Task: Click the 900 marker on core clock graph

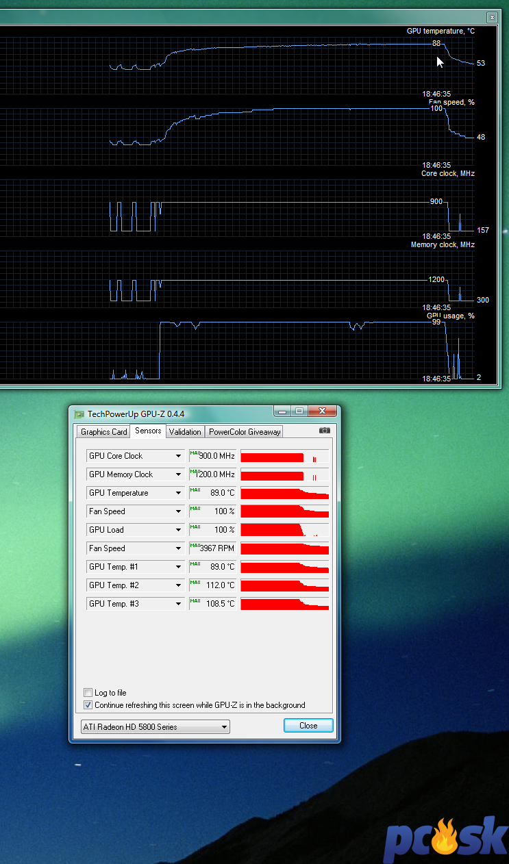Action: tap(436, 201)
